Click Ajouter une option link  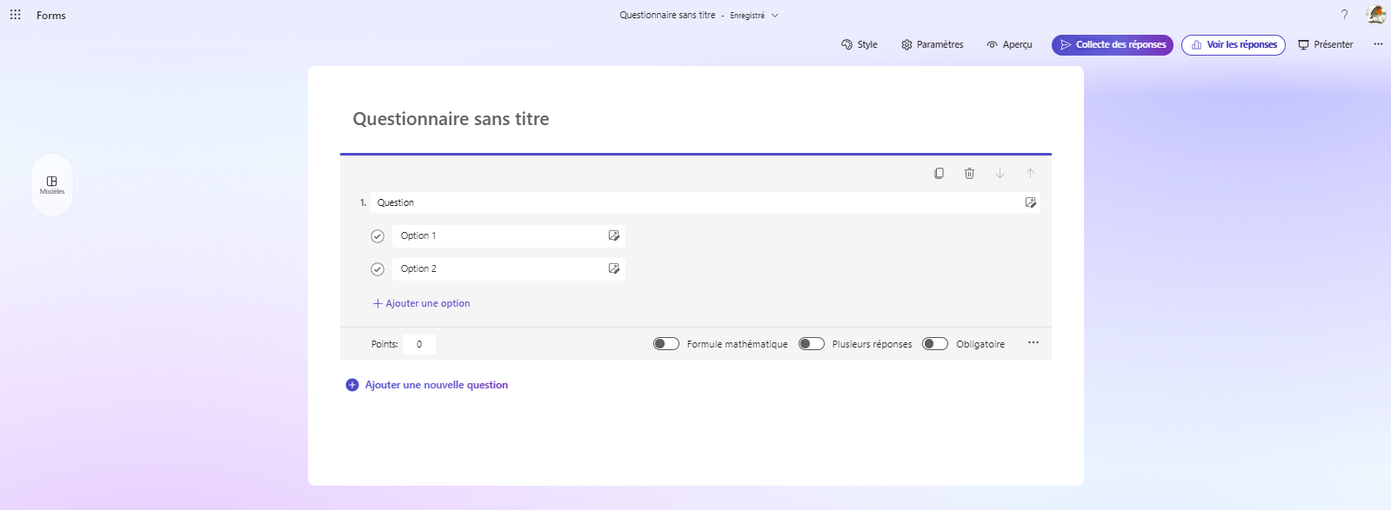(x=422, y=303)
